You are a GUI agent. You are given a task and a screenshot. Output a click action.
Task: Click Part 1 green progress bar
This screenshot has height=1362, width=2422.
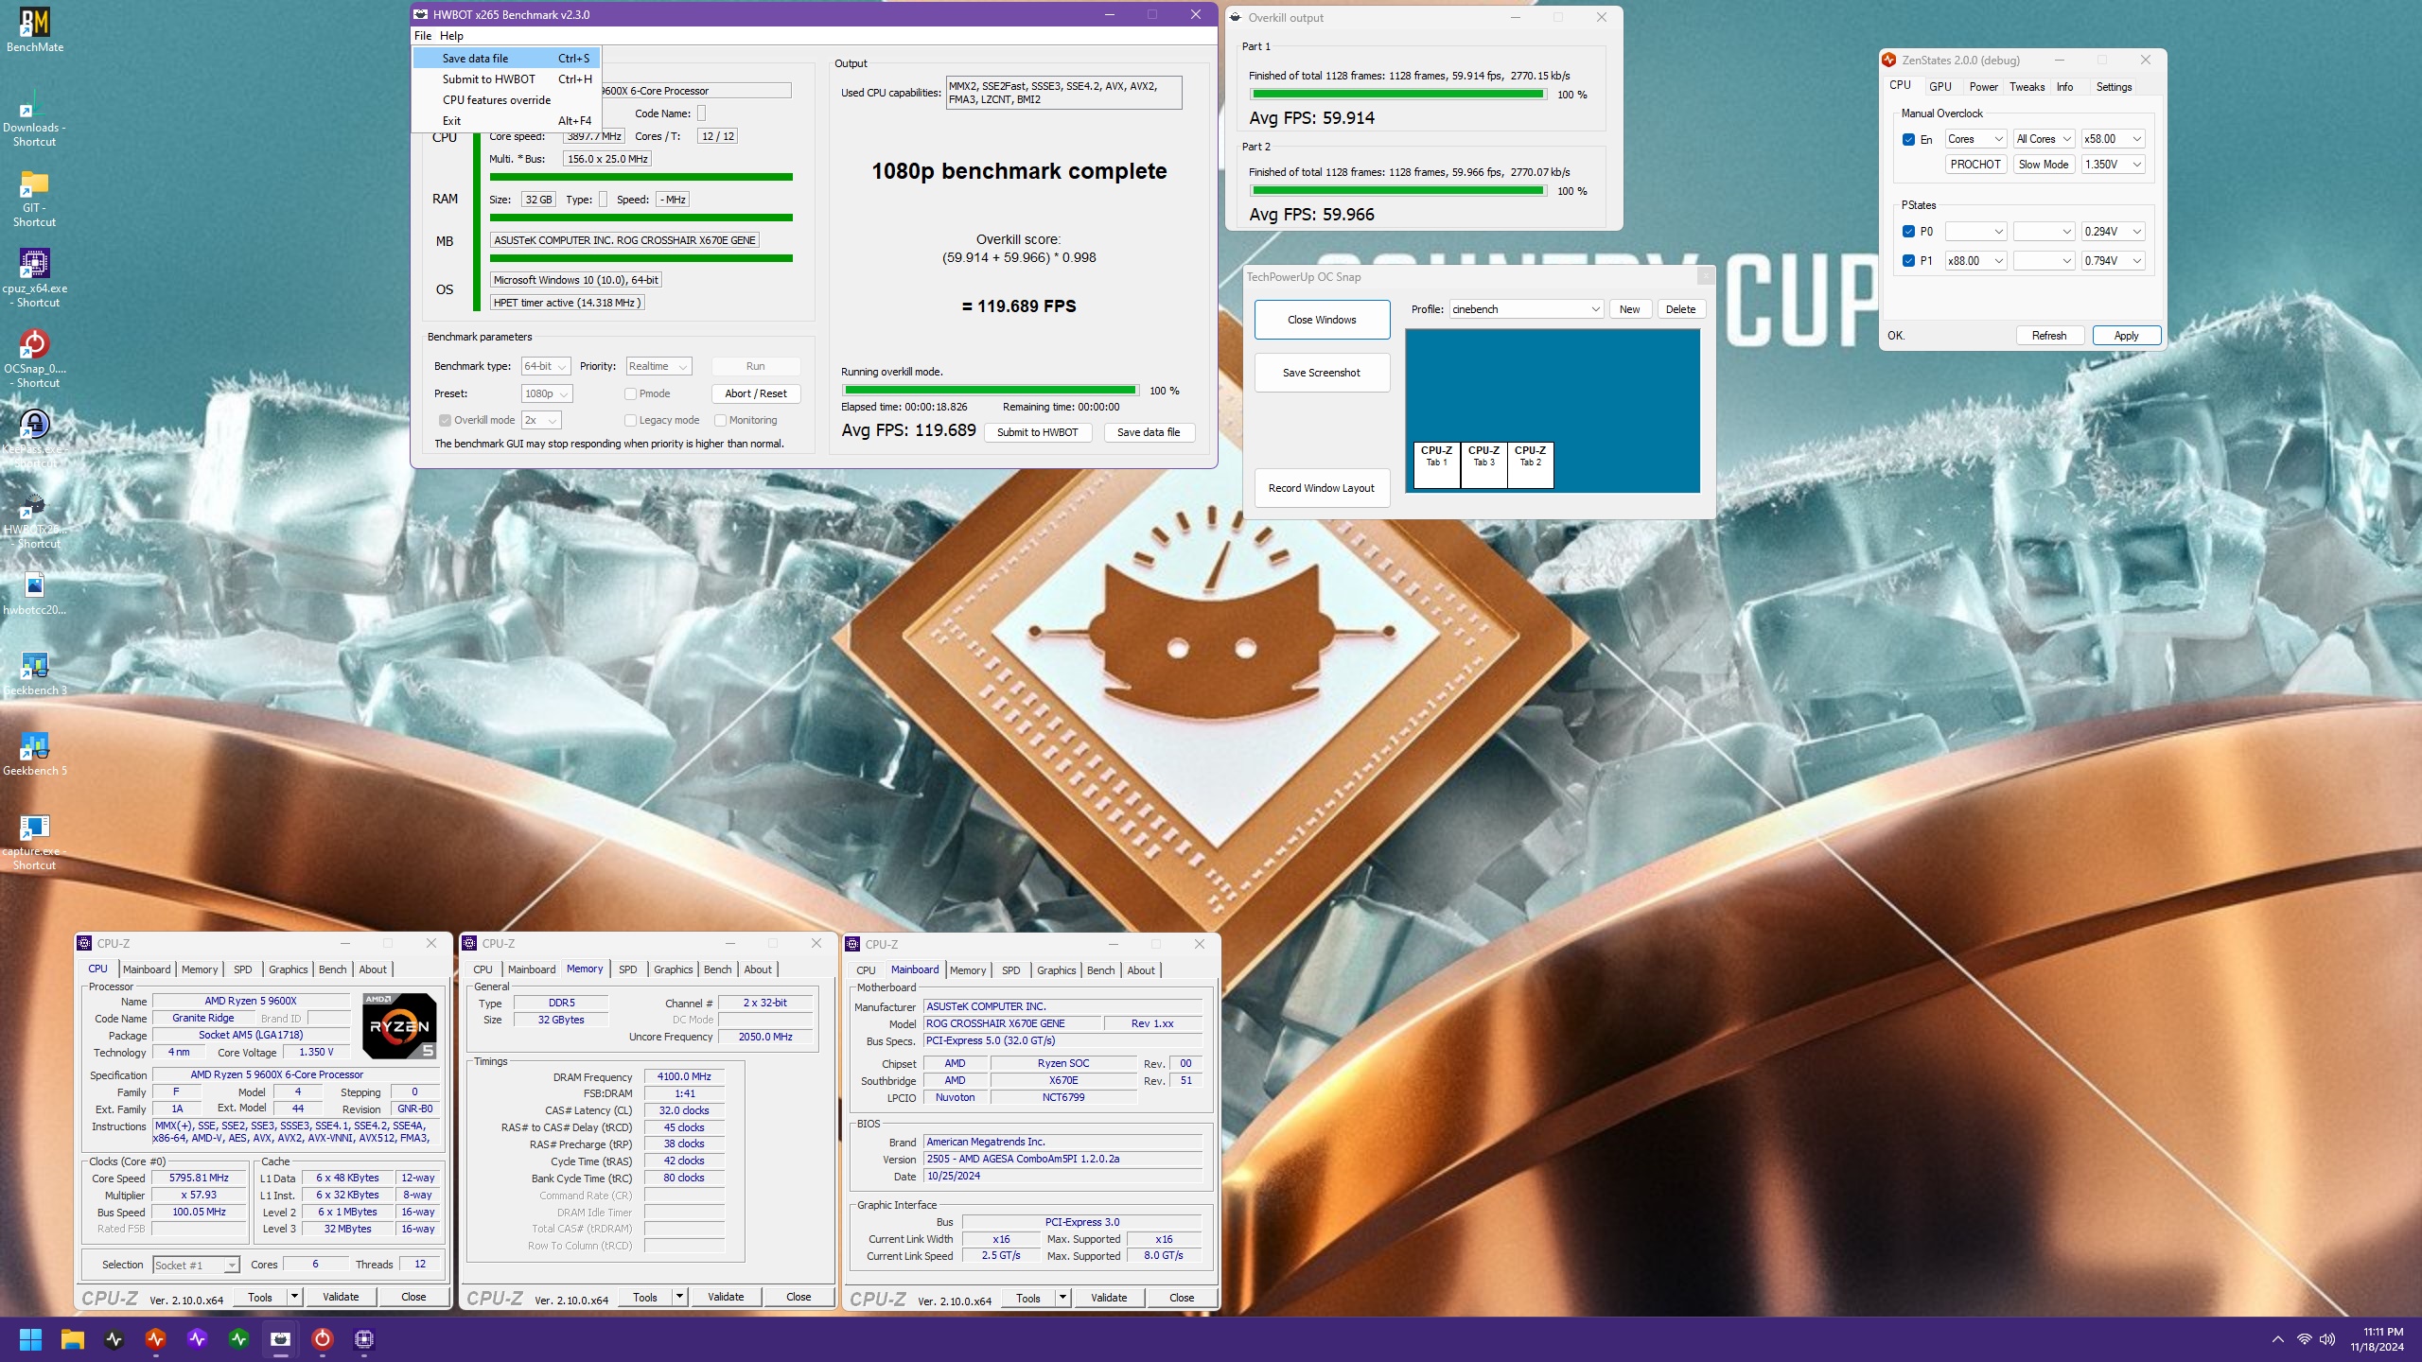click(x=1397, y=95)
